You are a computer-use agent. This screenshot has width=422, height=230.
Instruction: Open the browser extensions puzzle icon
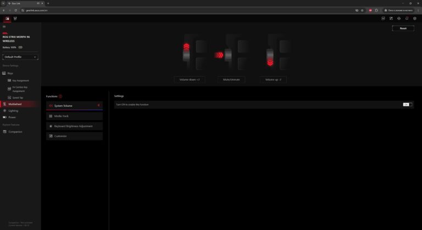376,10
